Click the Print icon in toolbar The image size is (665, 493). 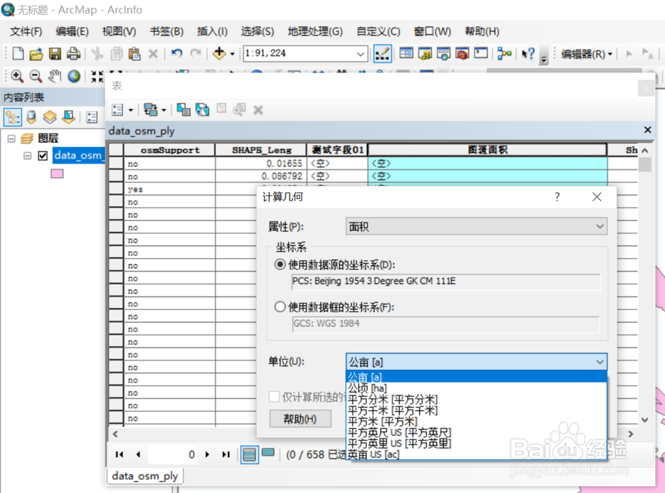pos(73,53)
